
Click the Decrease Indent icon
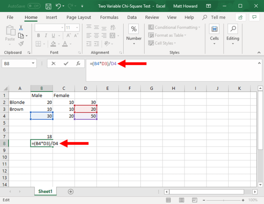click(89, 44)
